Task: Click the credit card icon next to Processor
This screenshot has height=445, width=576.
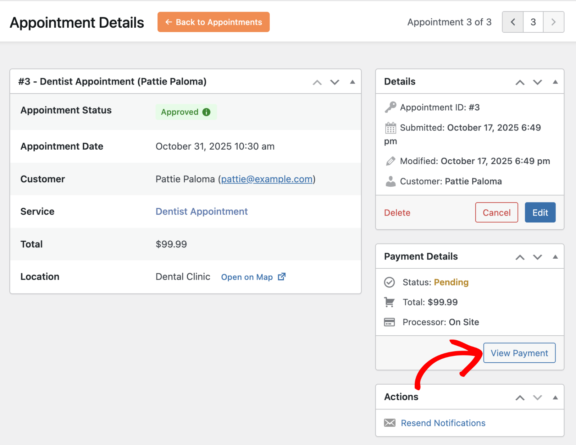Action: coord(390,322)
